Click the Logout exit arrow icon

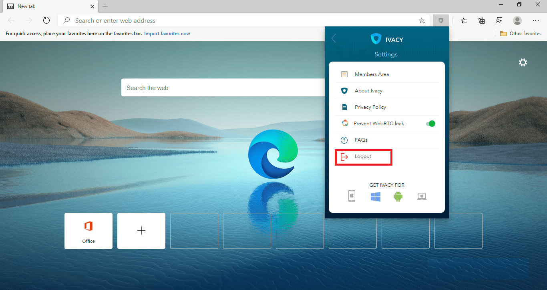point(344,157)
